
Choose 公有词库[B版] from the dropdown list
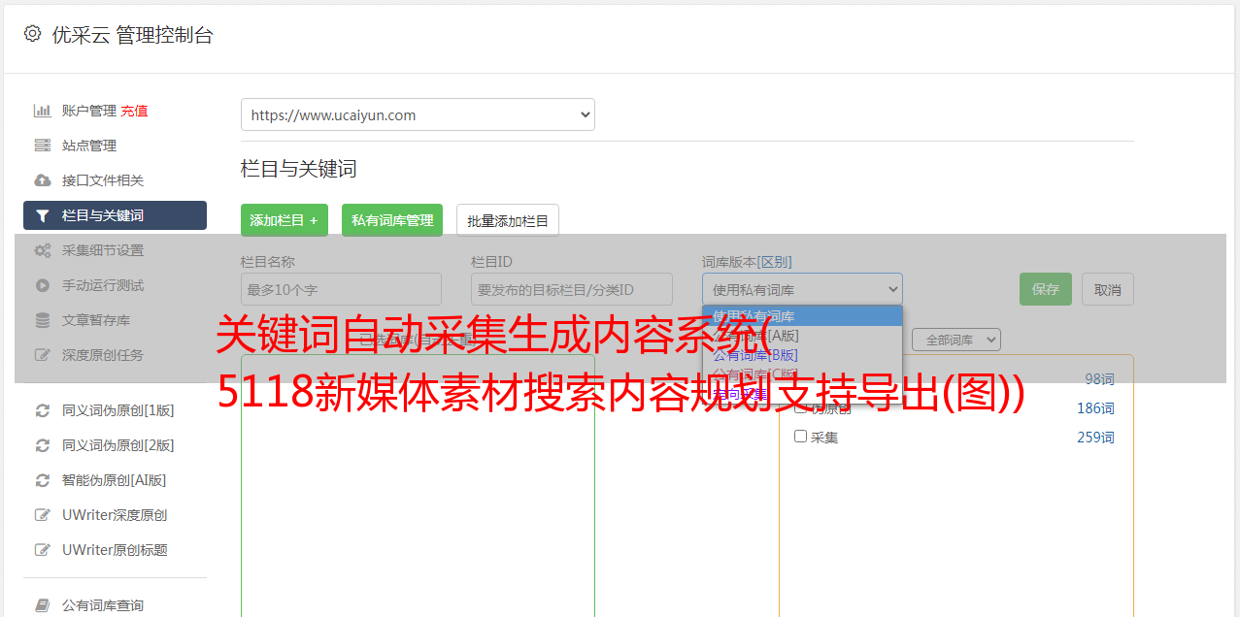click(x=802, y=355)
